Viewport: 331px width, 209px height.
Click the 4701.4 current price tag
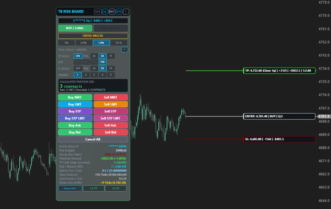click(x=323, y=116)
